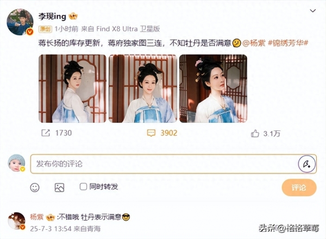Enable the 同时转发 checkbox
Screen dimensions: 326x239
(83, 186)
